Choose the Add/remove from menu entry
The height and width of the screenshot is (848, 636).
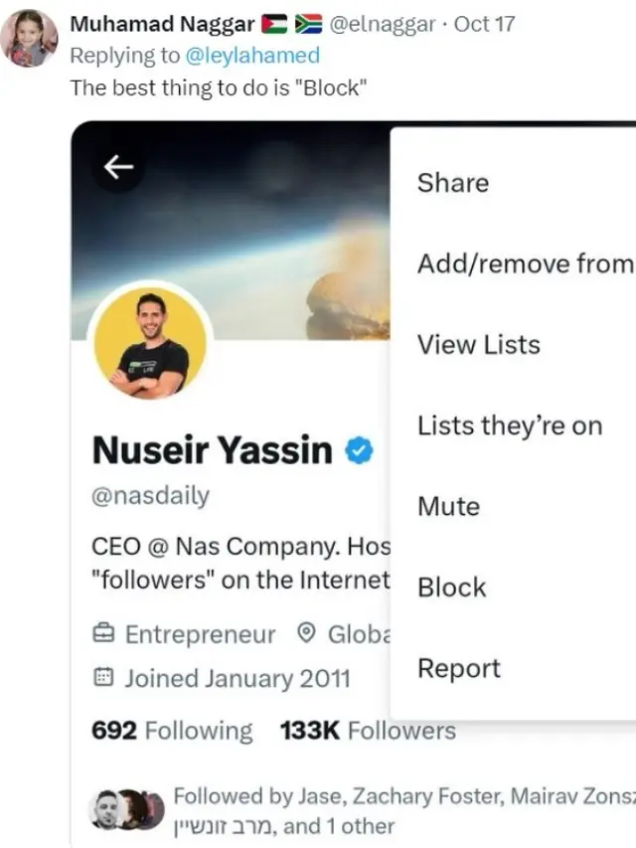click(x=525, y=263)
